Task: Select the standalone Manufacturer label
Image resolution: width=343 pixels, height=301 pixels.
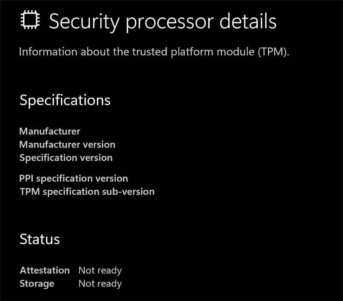Action: pos(50,131)
